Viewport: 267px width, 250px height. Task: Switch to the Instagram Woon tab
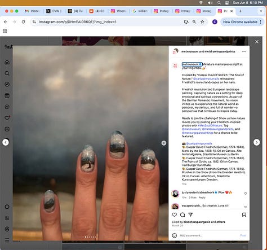point(118,11)
